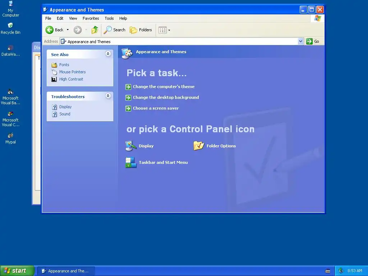Click the Display label text

click(146, 146)
